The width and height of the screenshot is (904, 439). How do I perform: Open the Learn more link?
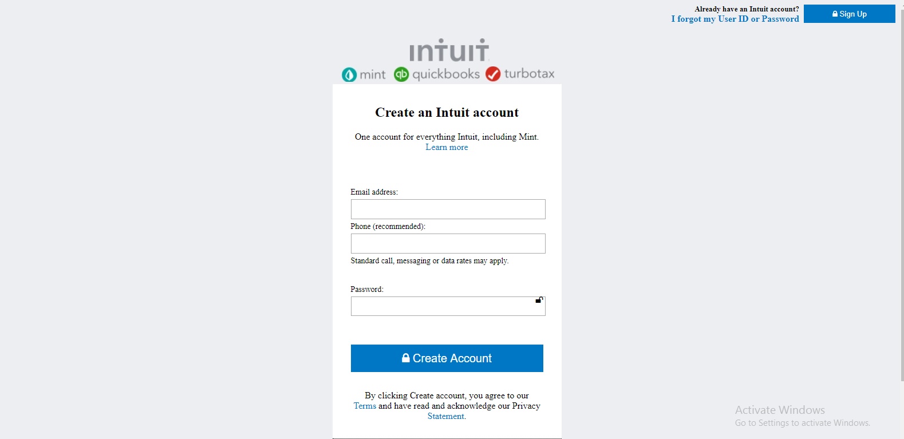pos(446,147)
